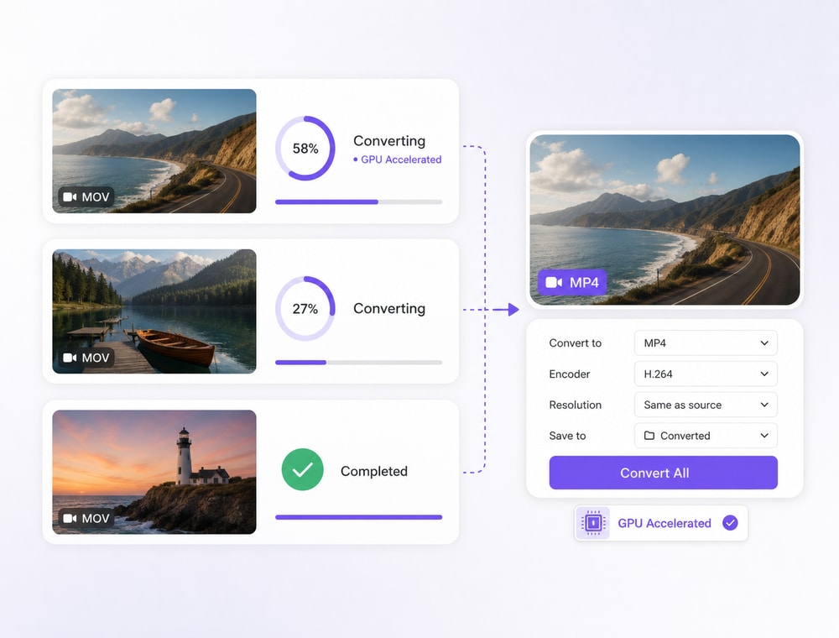The width and height of the screenshot is (839, 638).
Task: Click the camera icon on lake boat MOV badge
Action: pyautogui.click(x=70, y=358)
